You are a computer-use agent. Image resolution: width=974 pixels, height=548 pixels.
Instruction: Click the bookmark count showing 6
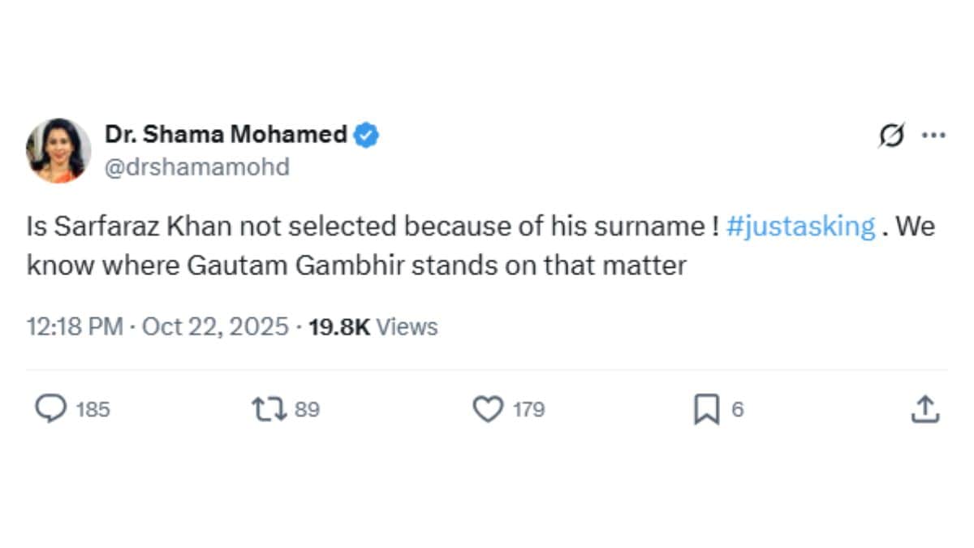tap(737, 410)
